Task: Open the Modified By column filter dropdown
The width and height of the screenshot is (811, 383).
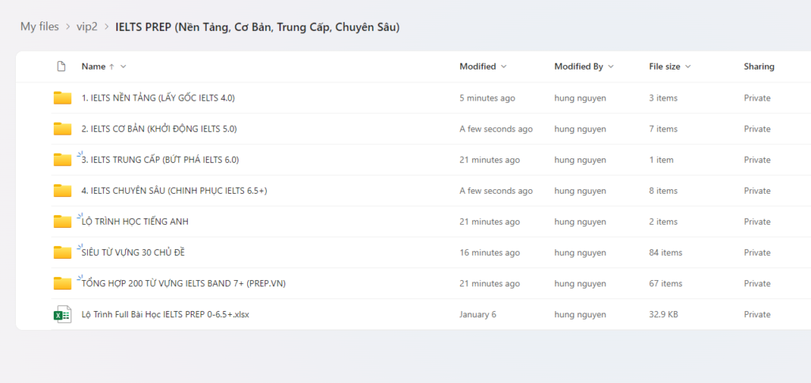Action: tap(611, 66)
